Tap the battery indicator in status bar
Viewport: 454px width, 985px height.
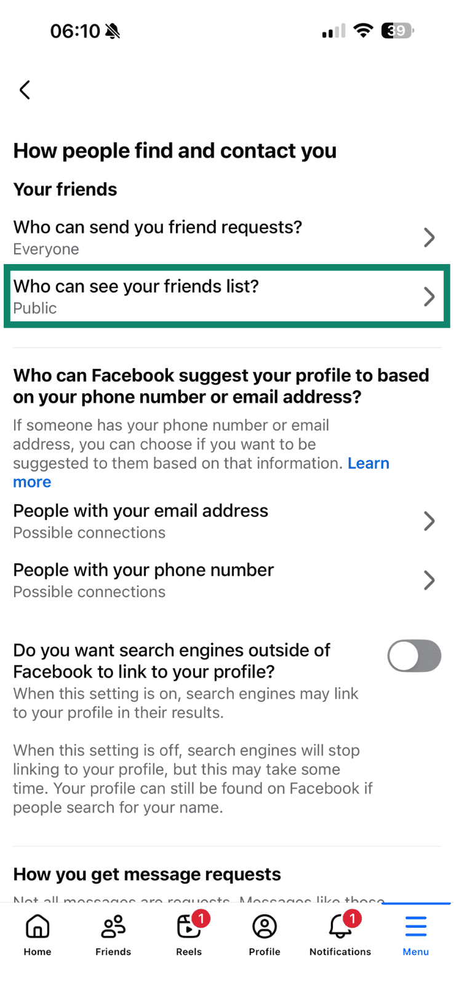click(397, 31)
